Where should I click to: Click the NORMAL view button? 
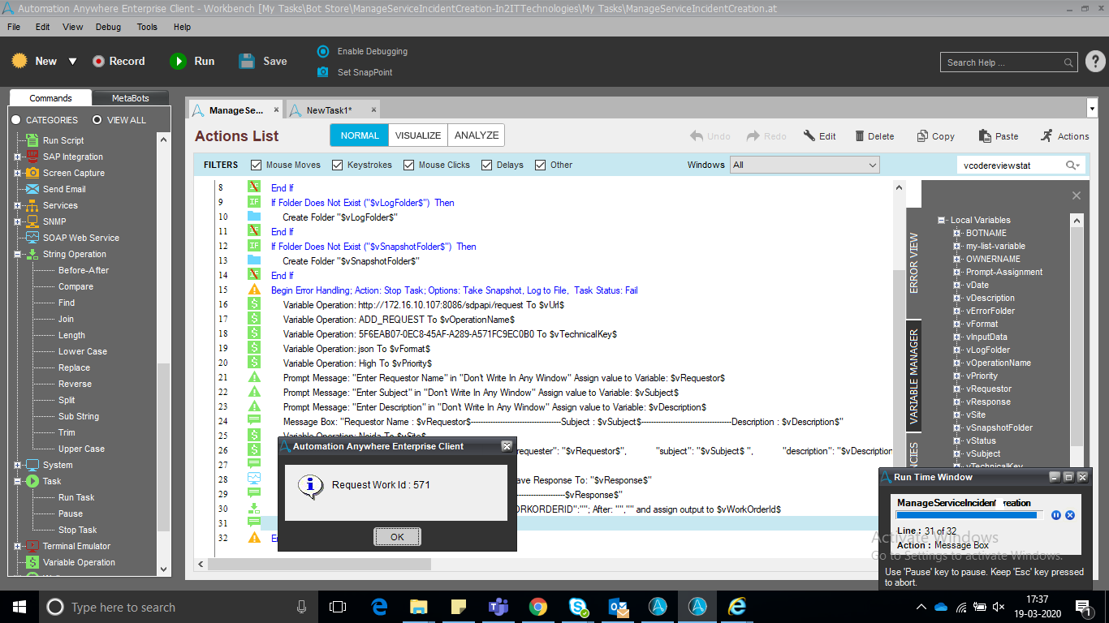tap(360, 135)
